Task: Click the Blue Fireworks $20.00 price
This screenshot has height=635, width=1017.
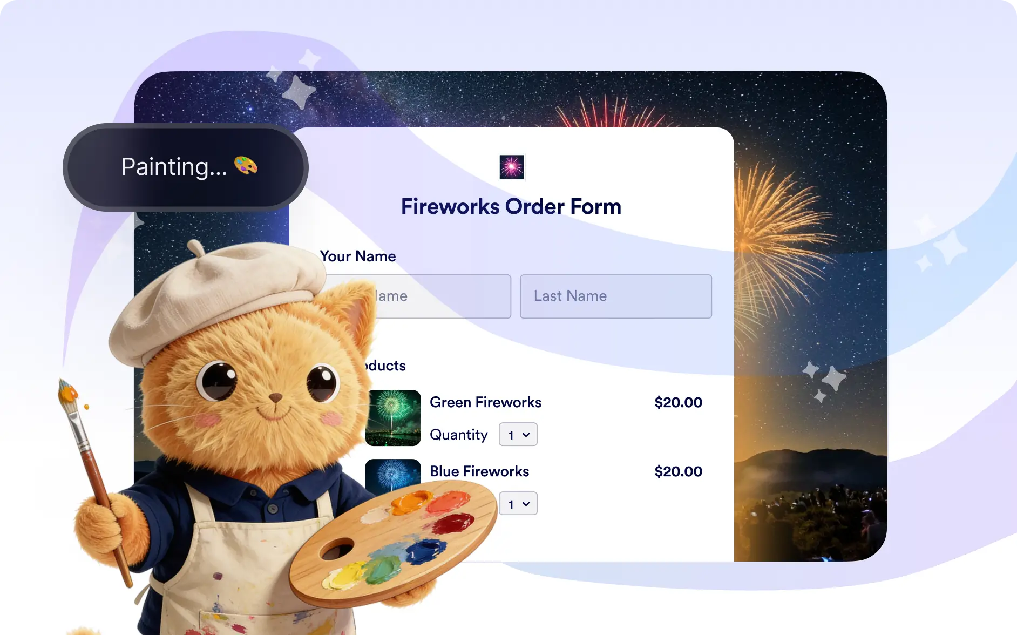Action: 678,471
